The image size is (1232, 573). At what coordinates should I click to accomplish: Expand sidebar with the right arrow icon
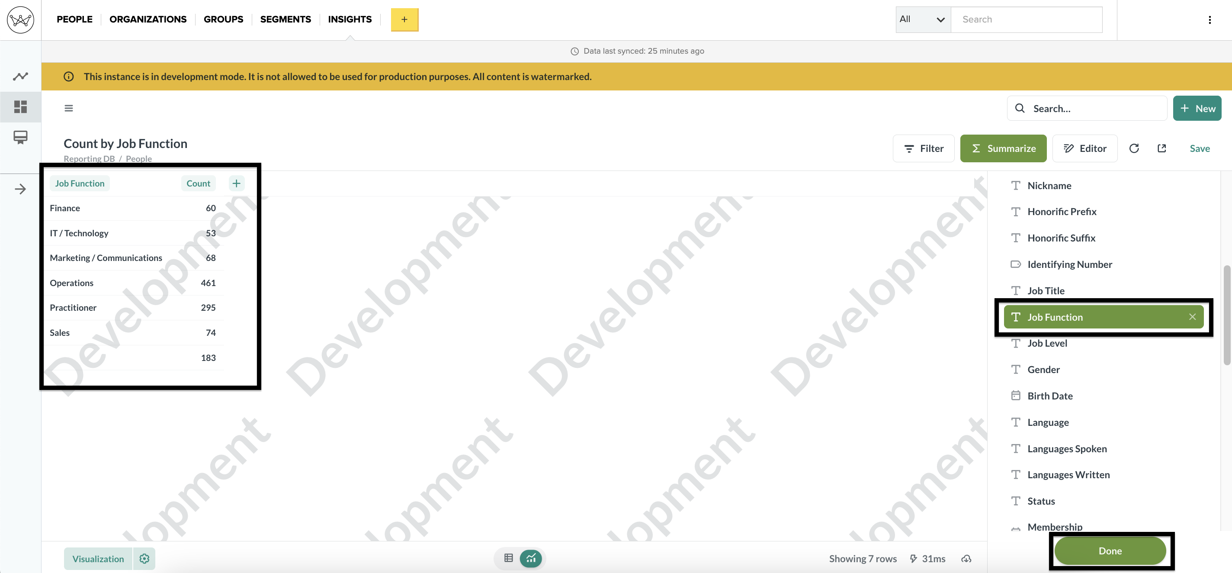point(21,189)
